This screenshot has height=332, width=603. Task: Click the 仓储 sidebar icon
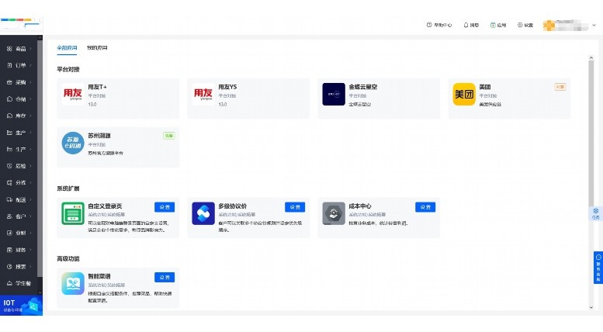(9, 99)
